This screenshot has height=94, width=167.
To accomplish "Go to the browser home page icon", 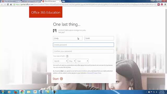I will [x=11, y=4].
